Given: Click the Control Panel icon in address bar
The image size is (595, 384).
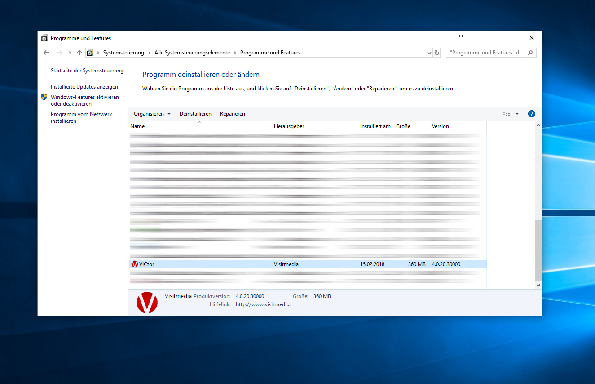Looking at the screenshot, I should pos(90,53).
